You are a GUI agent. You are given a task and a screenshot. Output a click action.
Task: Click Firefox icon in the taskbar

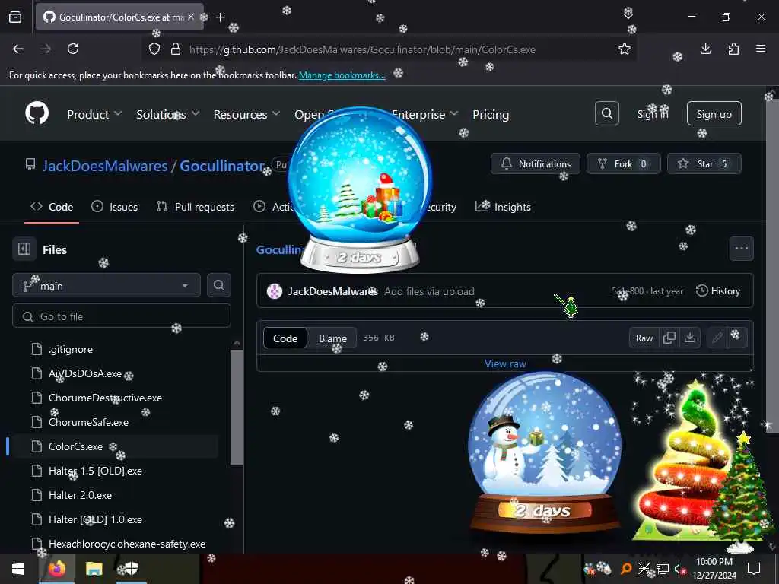click(56, 569)
